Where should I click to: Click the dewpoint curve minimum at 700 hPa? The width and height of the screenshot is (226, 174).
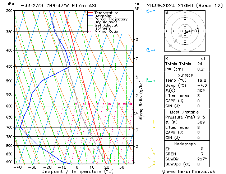tap(20, 127)
